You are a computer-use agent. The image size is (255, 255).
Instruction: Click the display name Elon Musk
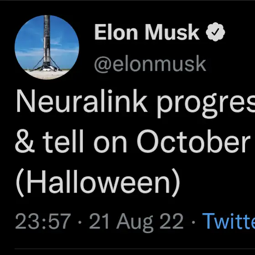(147, 32)
